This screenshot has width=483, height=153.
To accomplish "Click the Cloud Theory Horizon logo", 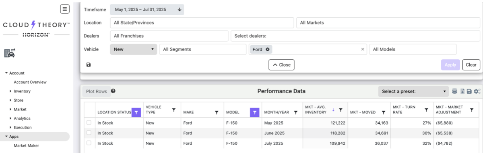I will coord(36,29).
